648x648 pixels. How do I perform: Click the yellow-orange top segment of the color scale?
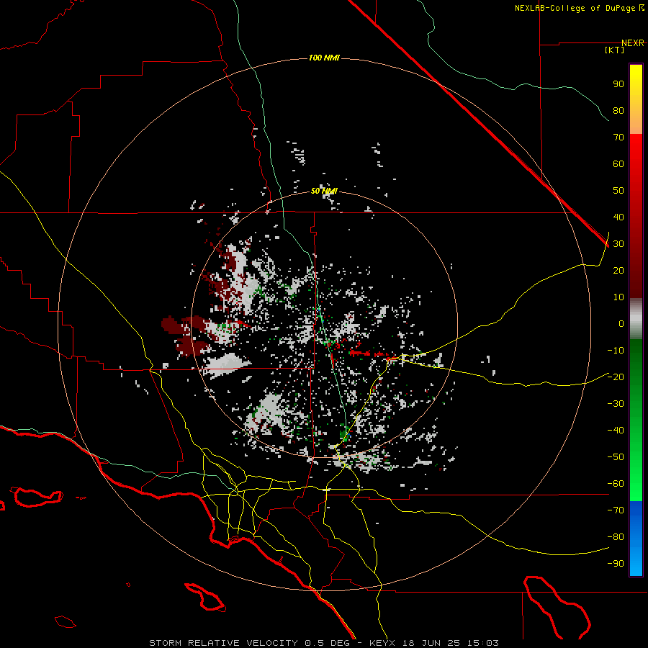tap(636, 99)
